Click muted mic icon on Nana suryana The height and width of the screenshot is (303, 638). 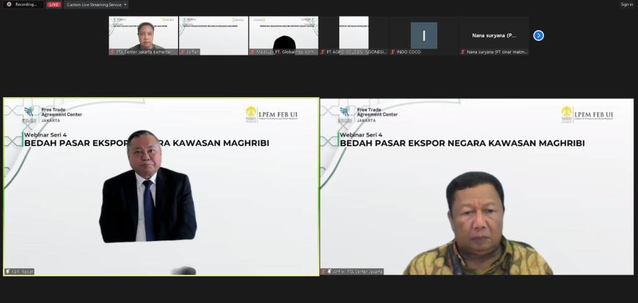(x=463, y=52)
